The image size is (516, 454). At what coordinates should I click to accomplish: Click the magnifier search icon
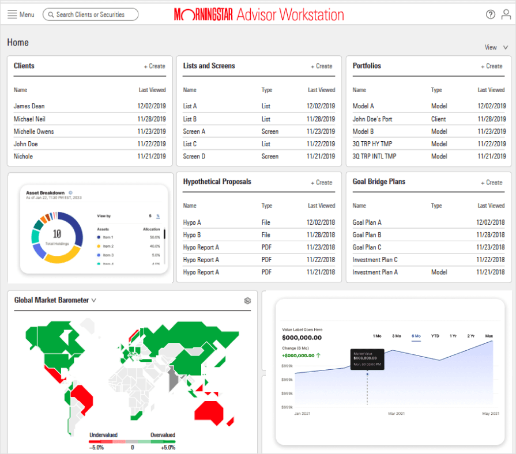(51, 14)
